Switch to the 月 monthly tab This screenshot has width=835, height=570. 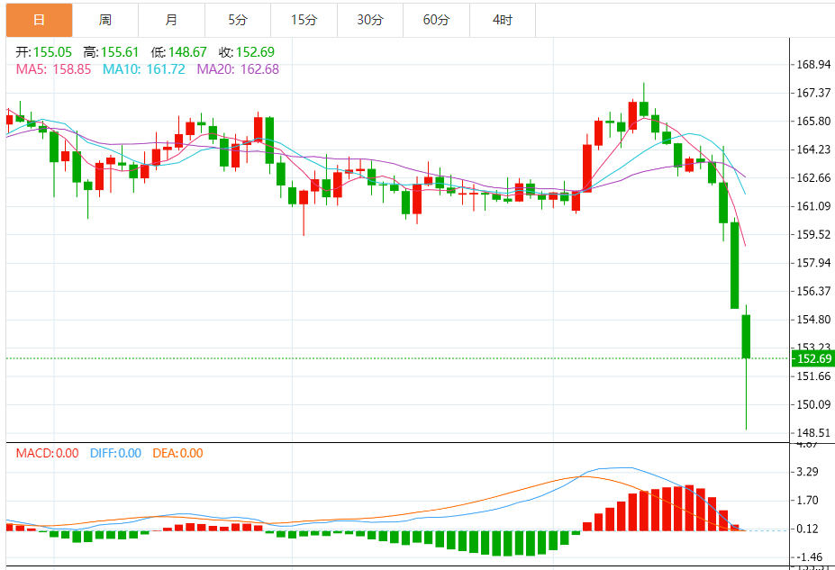171,20
